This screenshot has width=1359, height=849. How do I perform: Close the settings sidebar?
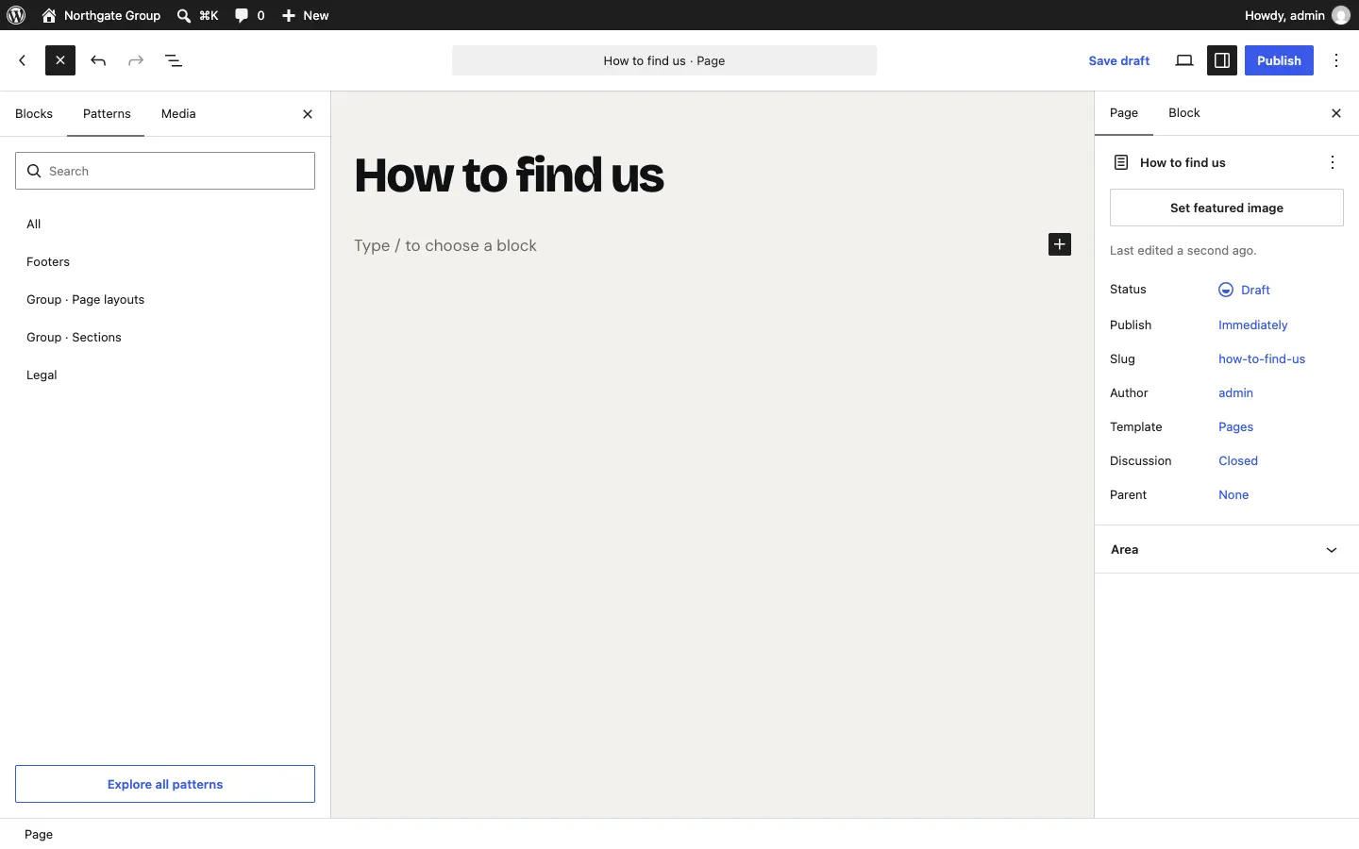click(x=1336, y=113)
